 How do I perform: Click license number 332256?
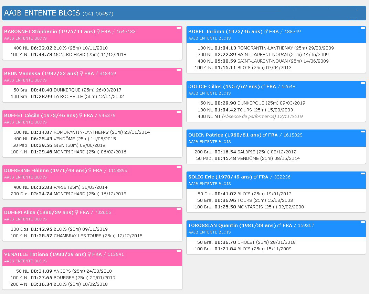(282, 177)
